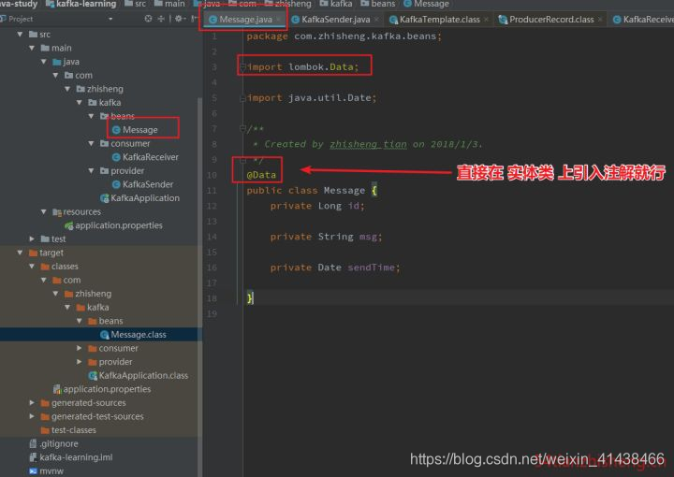674x477 pixels.
Task: Click the kafka-learning breadcrumb
Action: pos(81,4)
